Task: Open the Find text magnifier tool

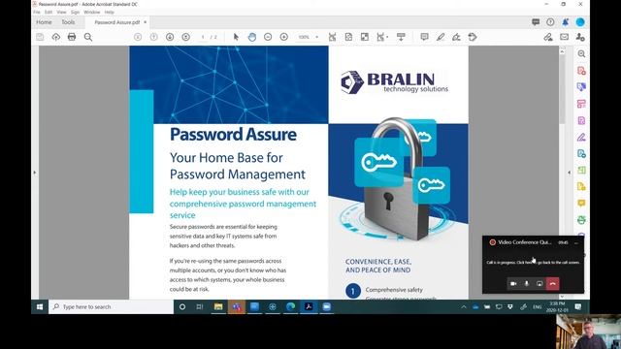Action: pos(88,37)
